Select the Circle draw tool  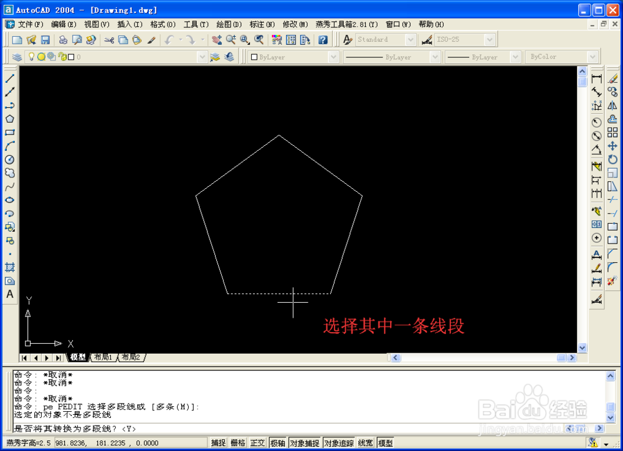[10, 159]
